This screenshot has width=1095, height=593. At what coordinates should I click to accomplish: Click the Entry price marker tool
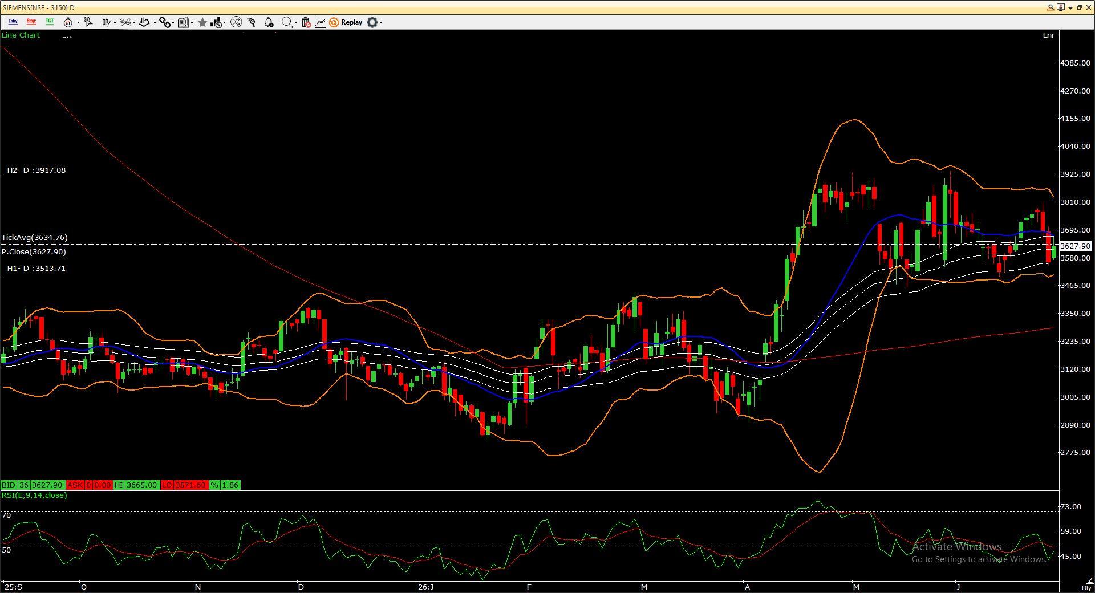click(x=13, y=22)
